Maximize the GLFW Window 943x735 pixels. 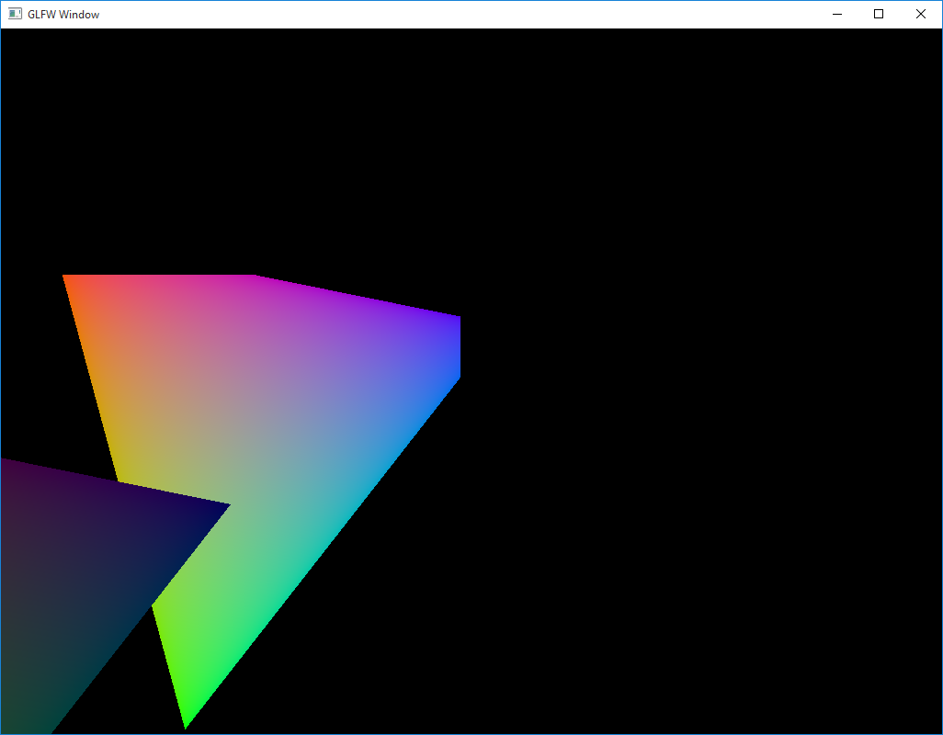[x=879, y=14]
